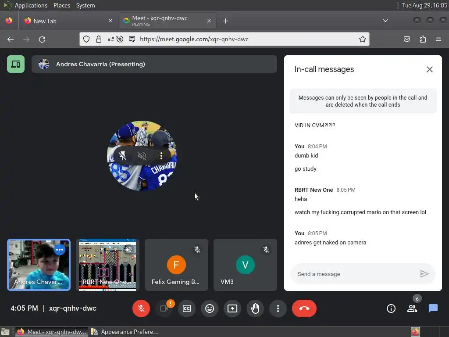The width and height of the screenshot is (449, 337).
Task: Click the Present now screen share icon
Action: pos(232,308)
